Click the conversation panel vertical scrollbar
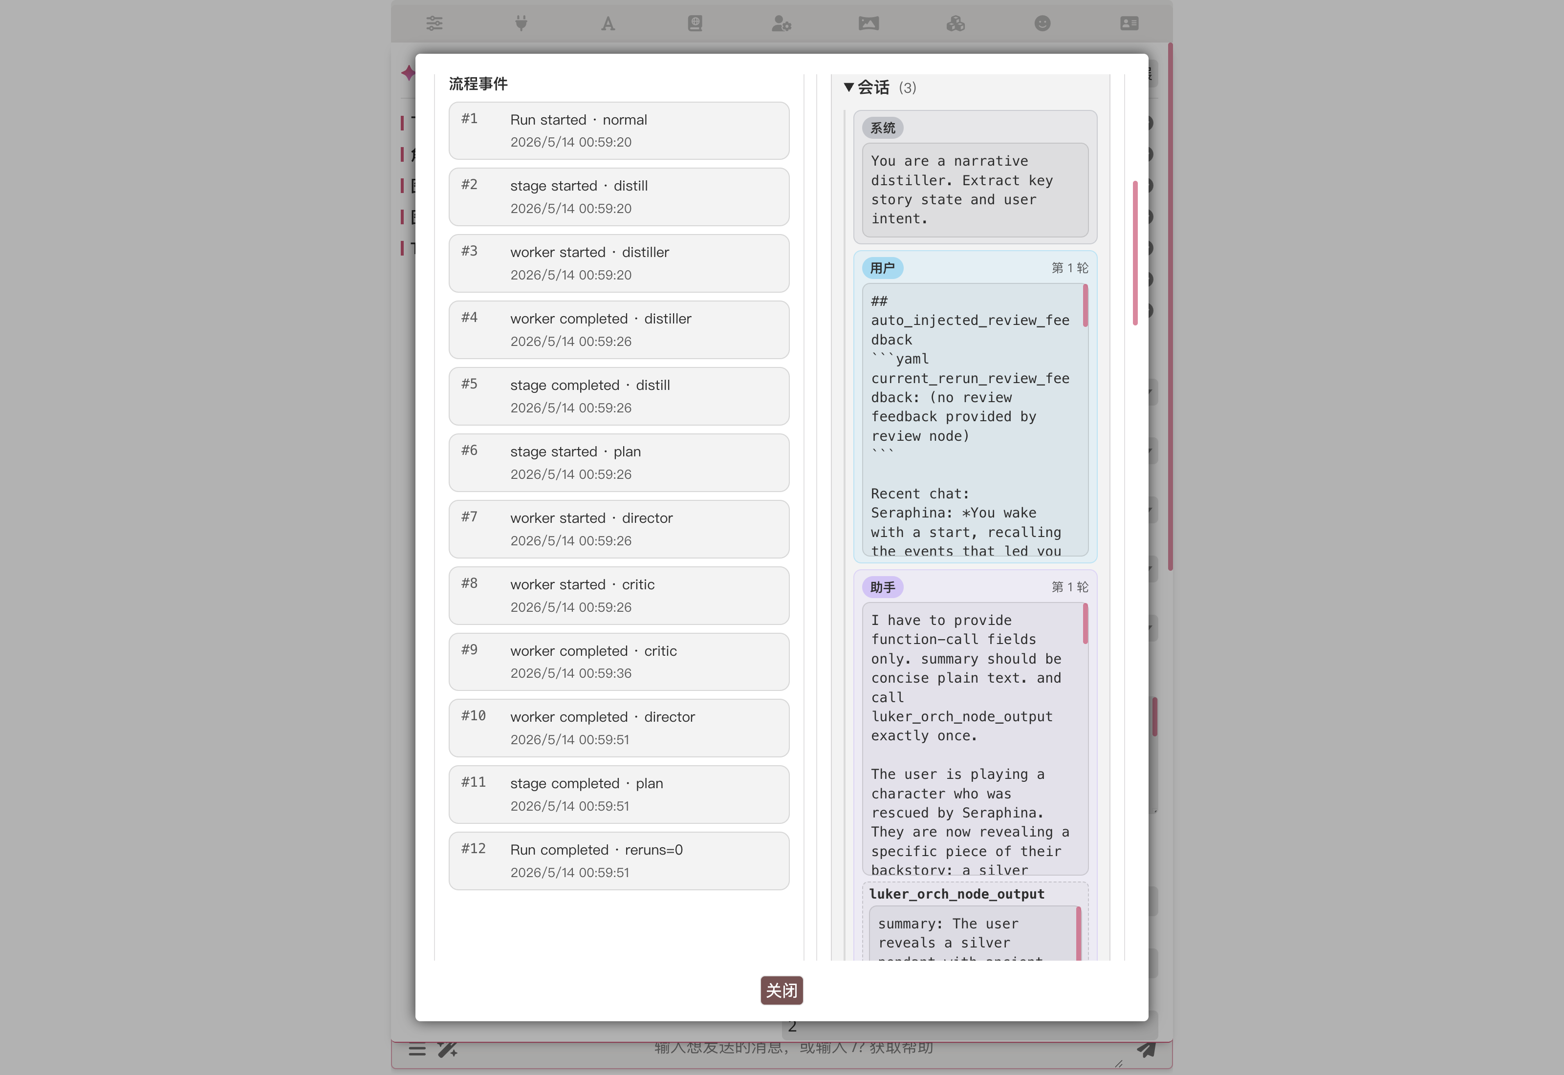Screen dimensions: 1564x1075 [1135, 253]
